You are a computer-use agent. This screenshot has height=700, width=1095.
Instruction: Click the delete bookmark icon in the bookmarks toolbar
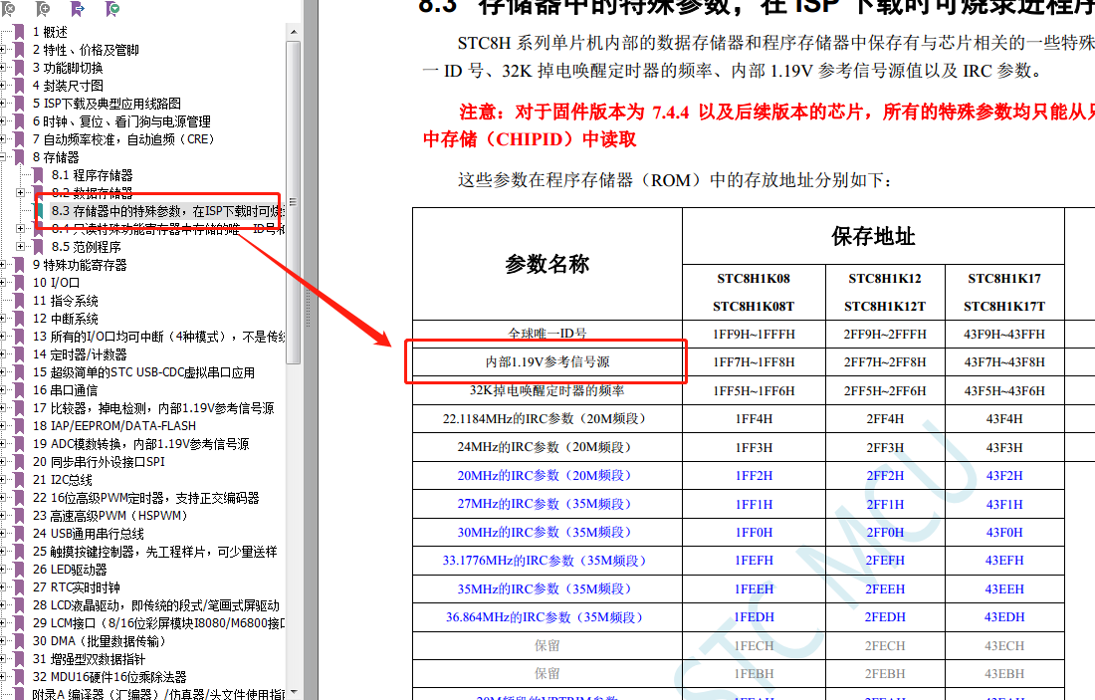point(8,8)
